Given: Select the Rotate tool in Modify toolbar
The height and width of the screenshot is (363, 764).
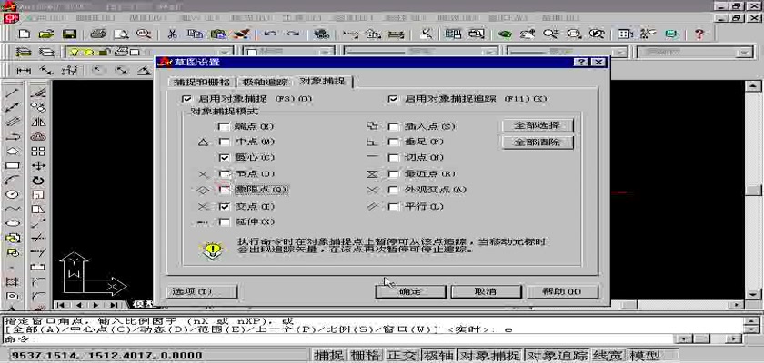Looking at the screenshot, I should tap(38, 181).
